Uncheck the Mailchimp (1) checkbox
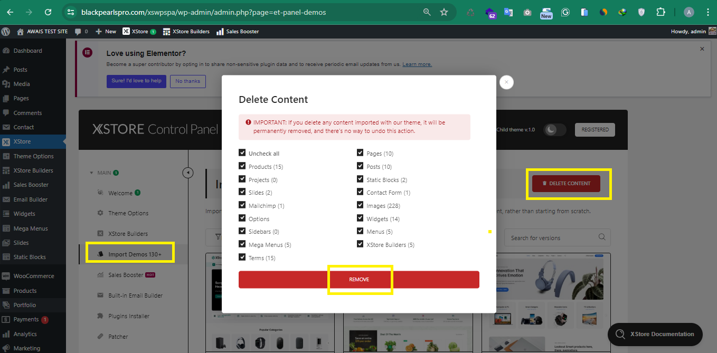717x353 pixels. click(242, 205)
